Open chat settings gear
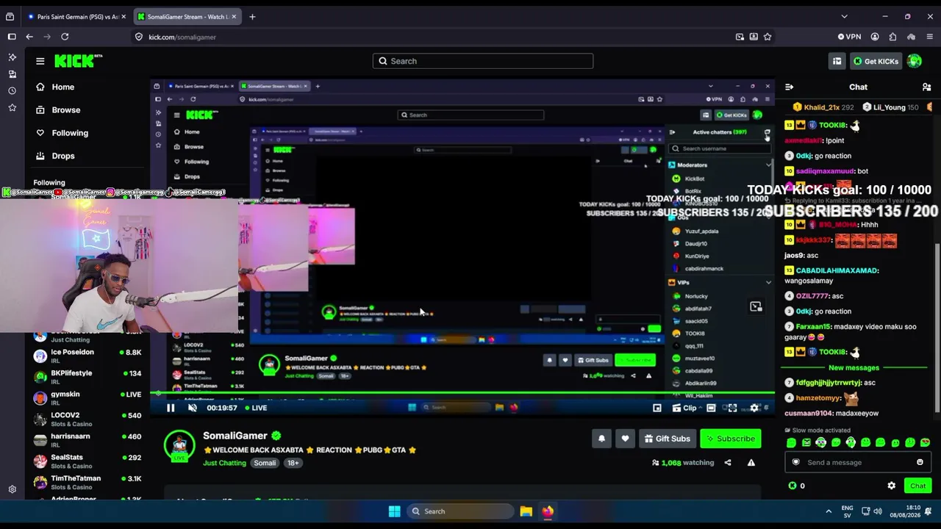941x529 pixels. click(892, 486)
